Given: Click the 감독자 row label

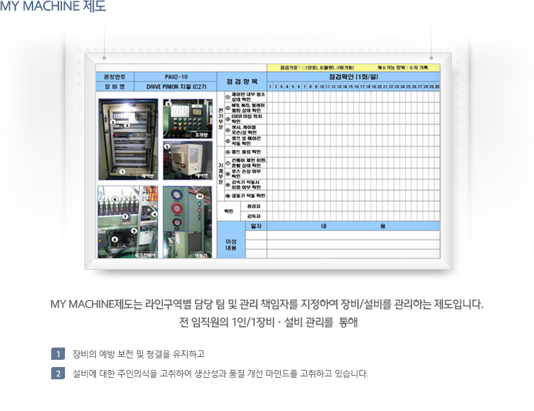Looking at the screenshot, I should click(254, 216).
